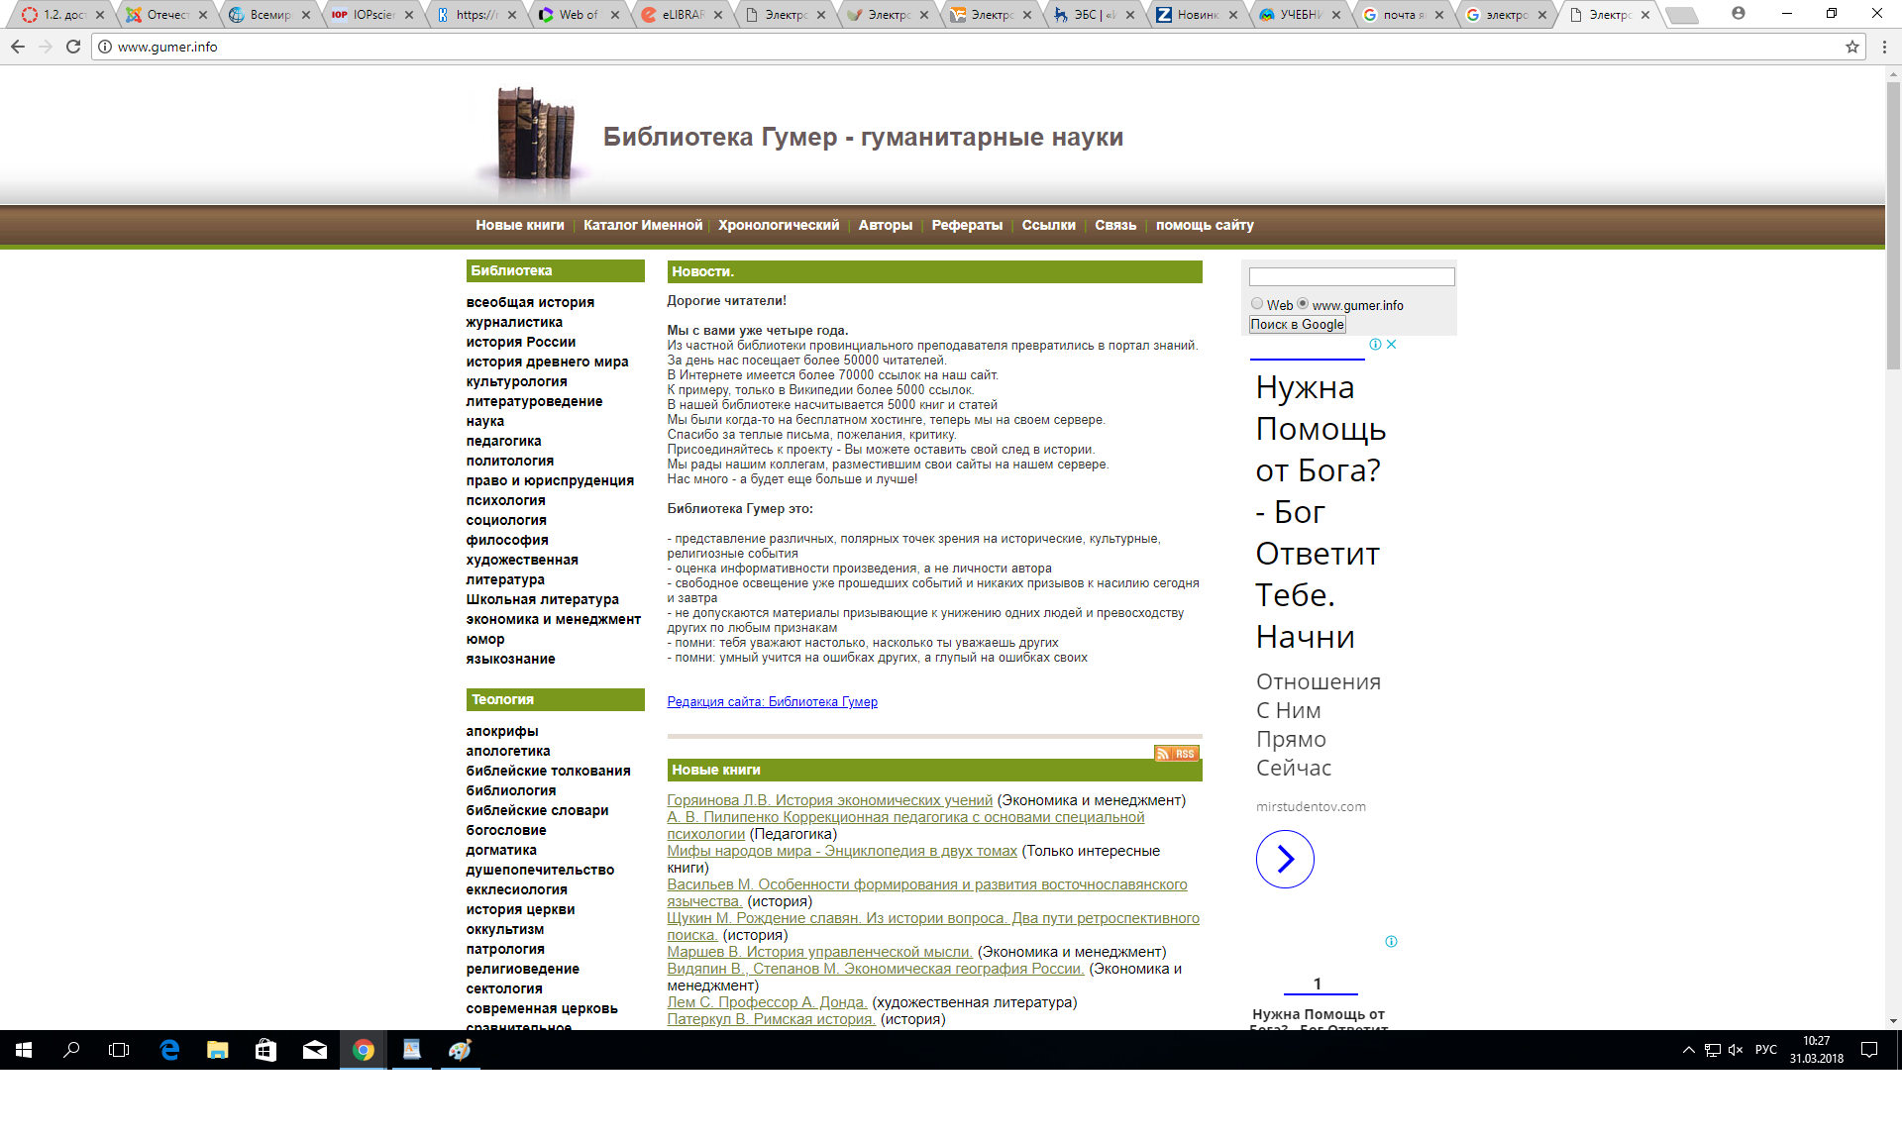
Task: Close the ad with X icon
Action: (x=1392, y=345)
